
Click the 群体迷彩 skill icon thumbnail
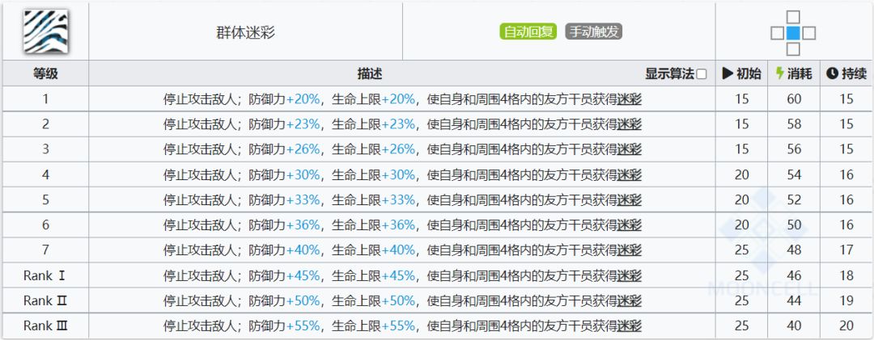45,31
